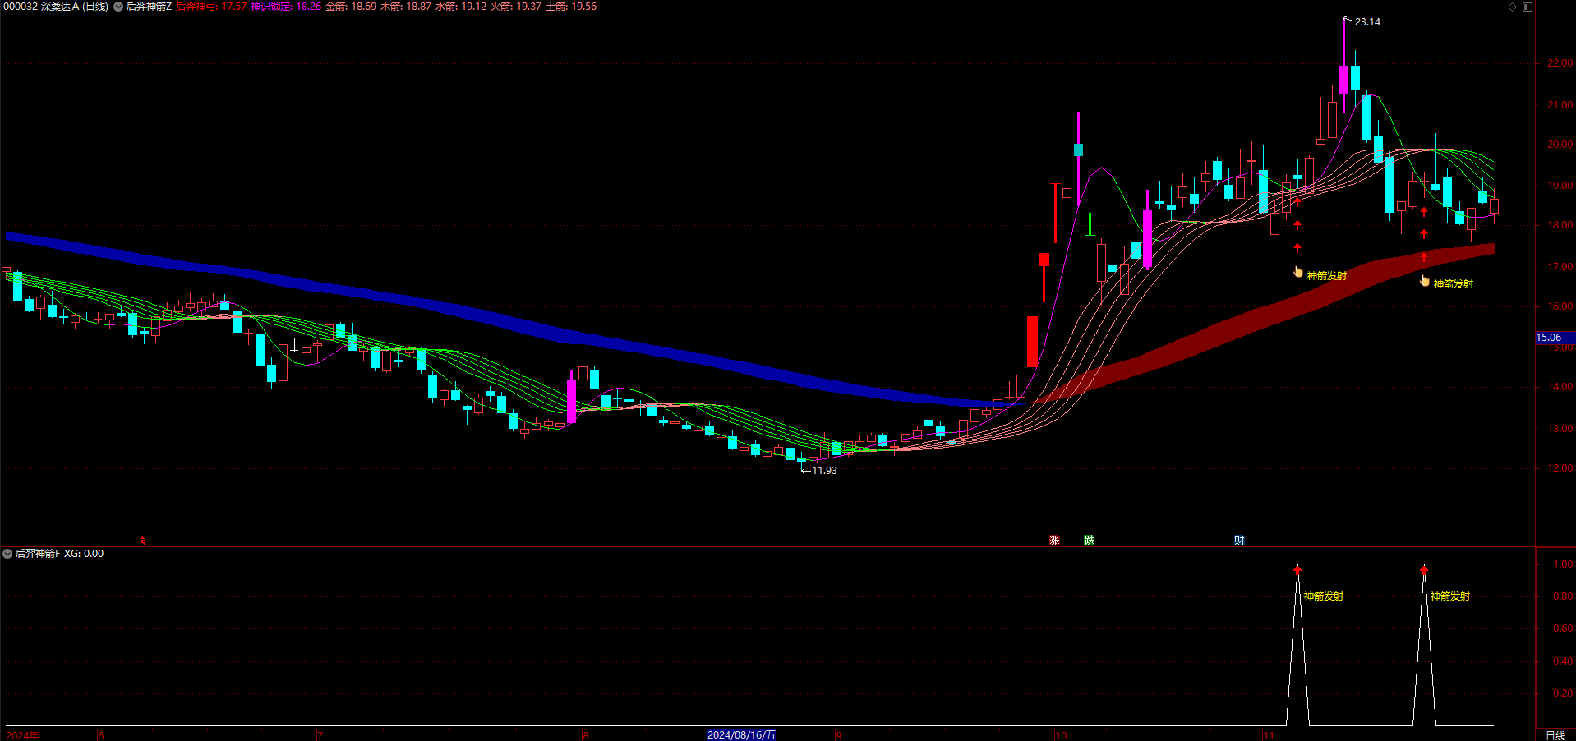Click the pointing-hand icon beside first 神箭发射
Image resolution: width=1576 pixels, height=741 pixels.
click(1298, 272)
